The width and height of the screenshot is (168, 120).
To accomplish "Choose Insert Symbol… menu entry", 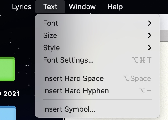I will click(x=69, y=109).
